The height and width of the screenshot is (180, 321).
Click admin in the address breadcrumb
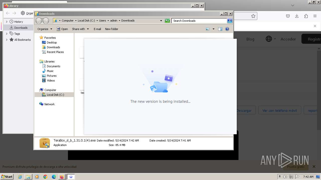[114, 21]
